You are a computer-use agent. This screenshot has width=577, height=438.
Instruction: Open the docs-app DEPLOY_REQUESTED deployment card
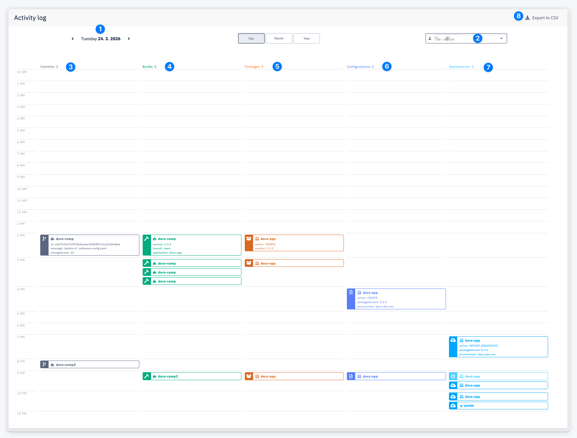pos(499,347)
